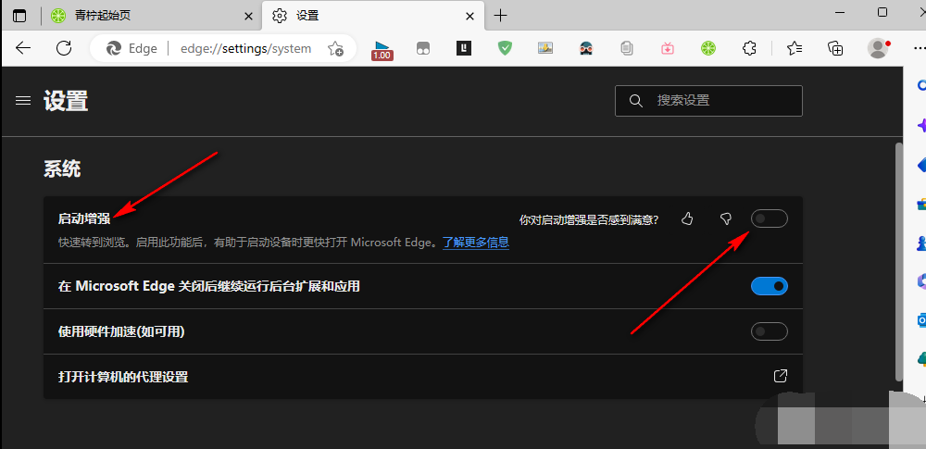Open the image downloader extension icon
Screen dimensions: 926x449
545,48
